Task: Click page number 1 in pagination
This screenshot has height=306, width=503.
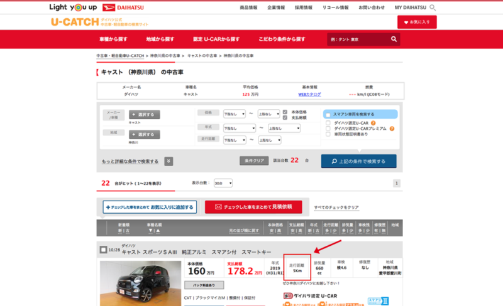Action: click(x=397, y=183)
